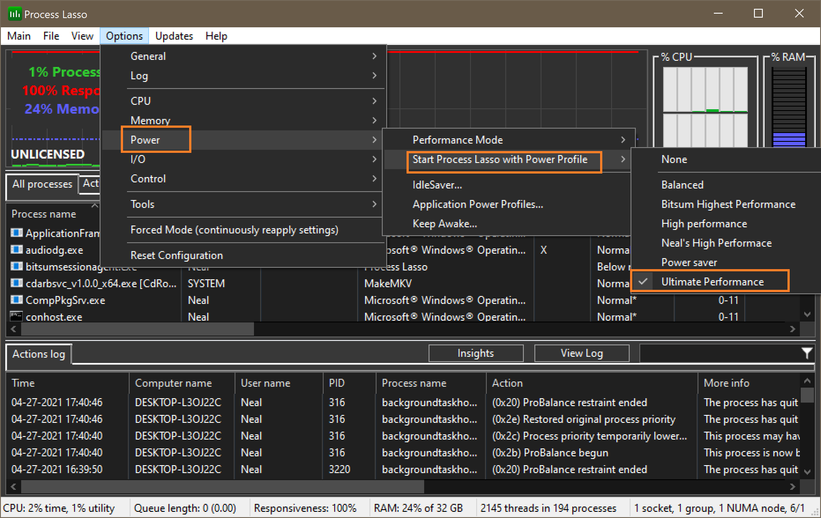This screenshot has height=518, width=821.
Task: Select None as startup power profile
Action: (726, 159)
